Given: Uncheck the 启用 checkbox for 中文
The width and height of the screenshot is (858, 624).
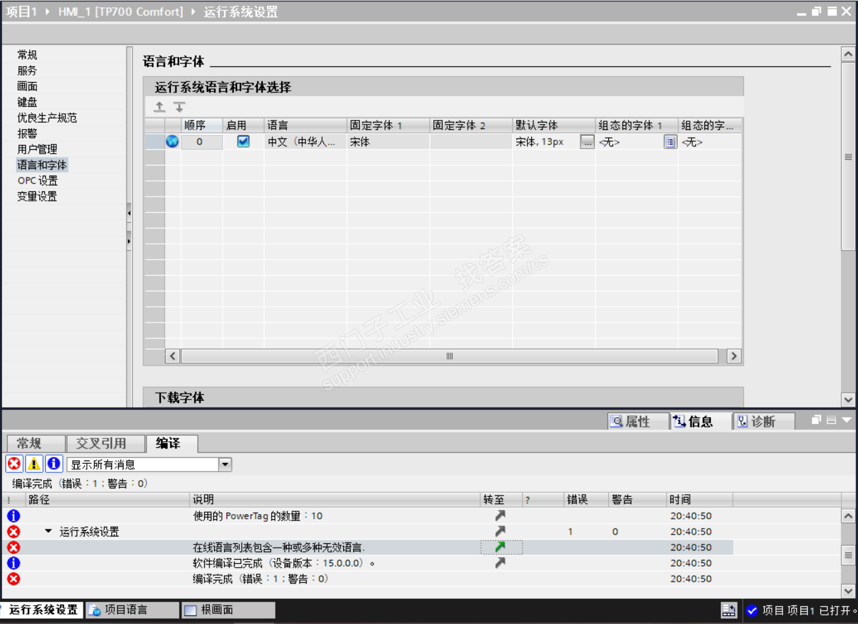Looking at the screenshot, I should click(x=243, y=141).
